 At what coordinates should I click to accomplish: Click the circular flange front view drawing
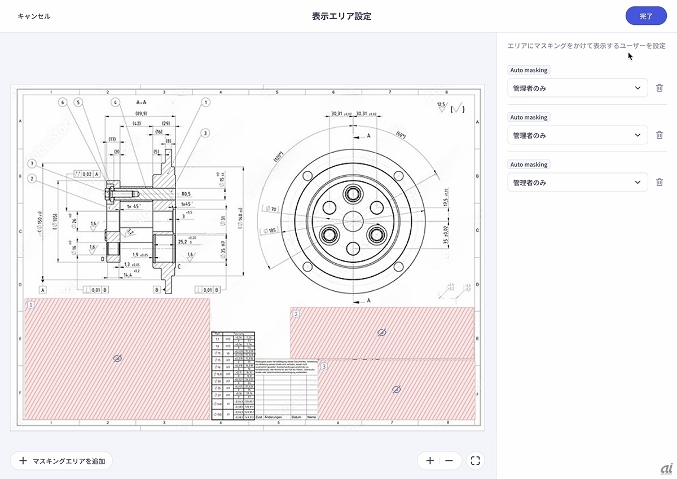pos(353,217)
